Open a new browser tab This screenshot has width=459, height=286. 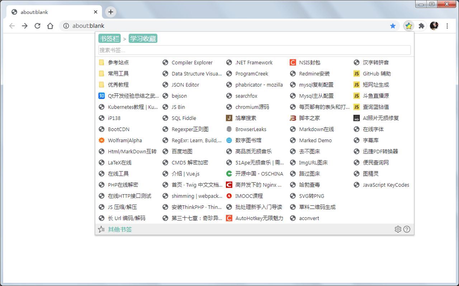[x=110, y=12]
